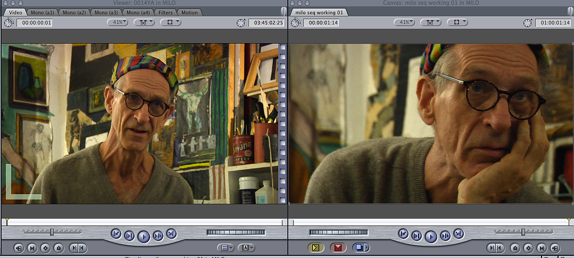
Task: Click the Canvas current timecode clock icon
Action: (527, 23)
